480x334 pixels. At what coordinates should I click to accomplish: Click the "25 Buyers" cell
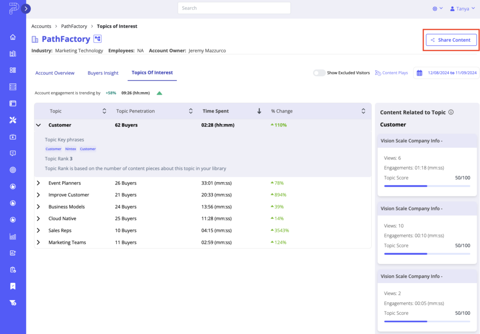[126, 218]
